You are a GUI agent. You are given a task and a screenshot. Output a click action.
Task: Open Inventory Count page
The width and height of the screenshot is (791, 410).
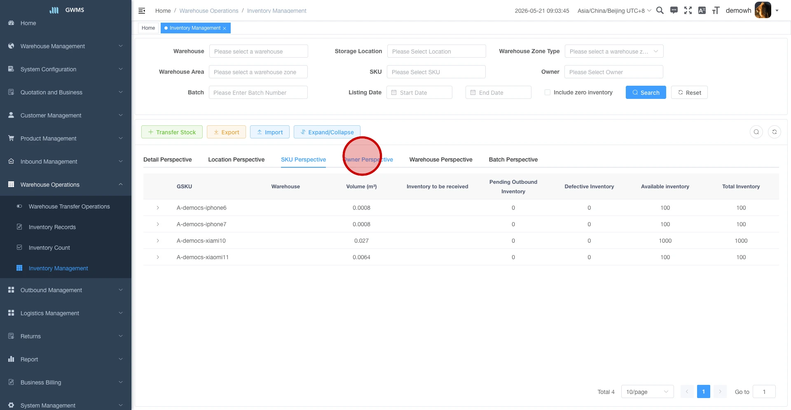click(x=66, y=248)
